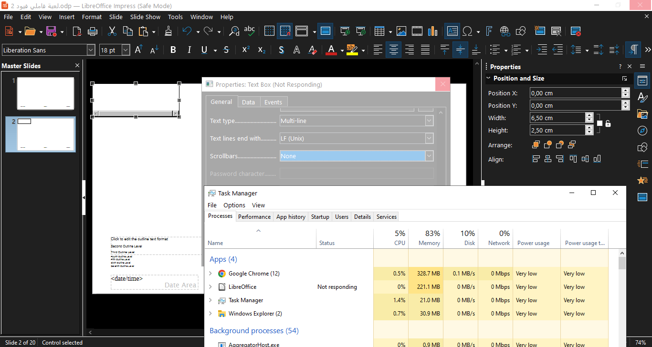The width and height of the screenshot is (652, 347).
Task: Select the LibreOffice not responding process
Action: tap(242, 287)
